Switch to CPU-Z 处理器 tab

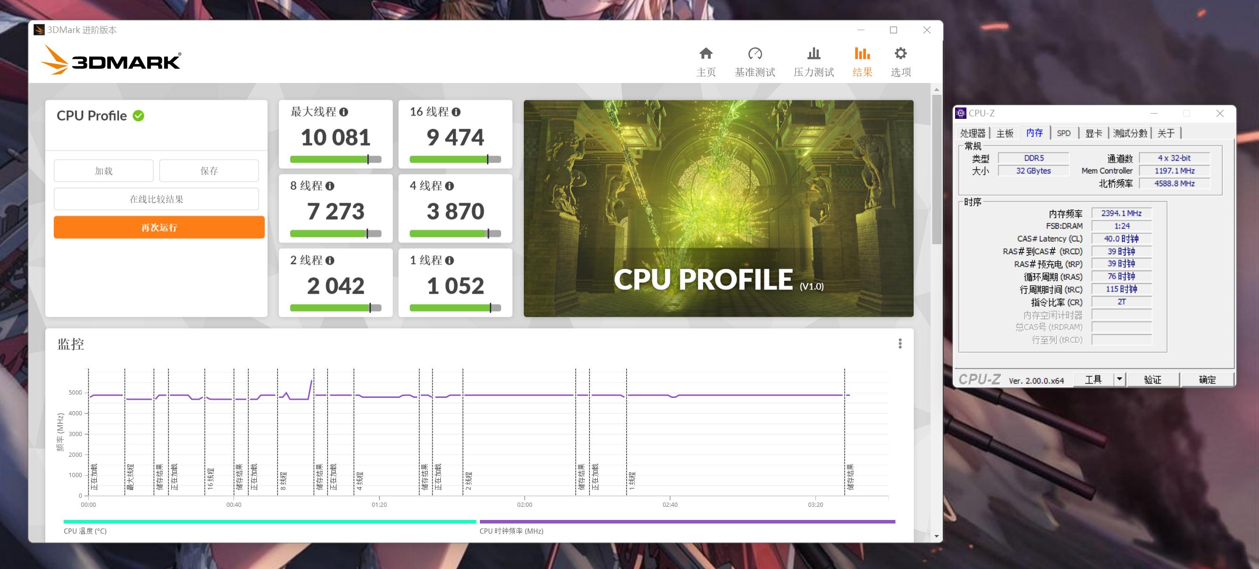(x=973, y=133)
